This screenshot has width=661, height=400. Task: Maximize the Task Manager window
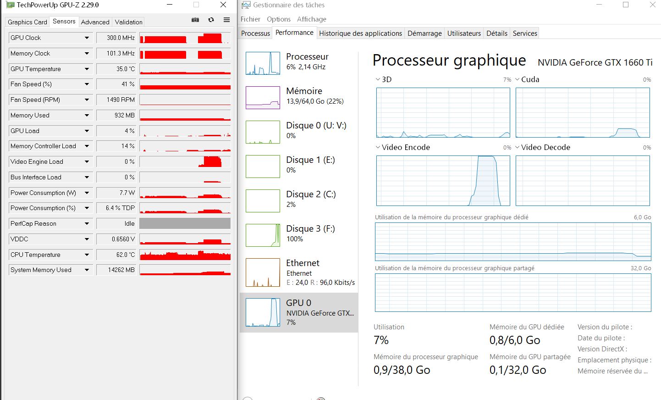pyautogui.click(x=626, y=5)
